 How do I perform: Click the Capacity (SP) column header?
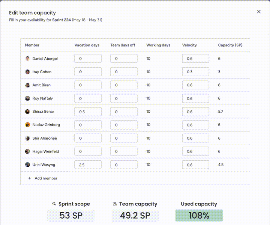pos(230,45)
